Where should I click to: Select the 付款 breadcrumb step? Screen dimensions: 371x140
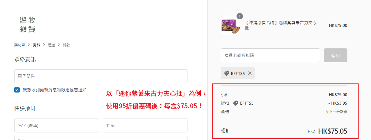(x=66, y=45)
